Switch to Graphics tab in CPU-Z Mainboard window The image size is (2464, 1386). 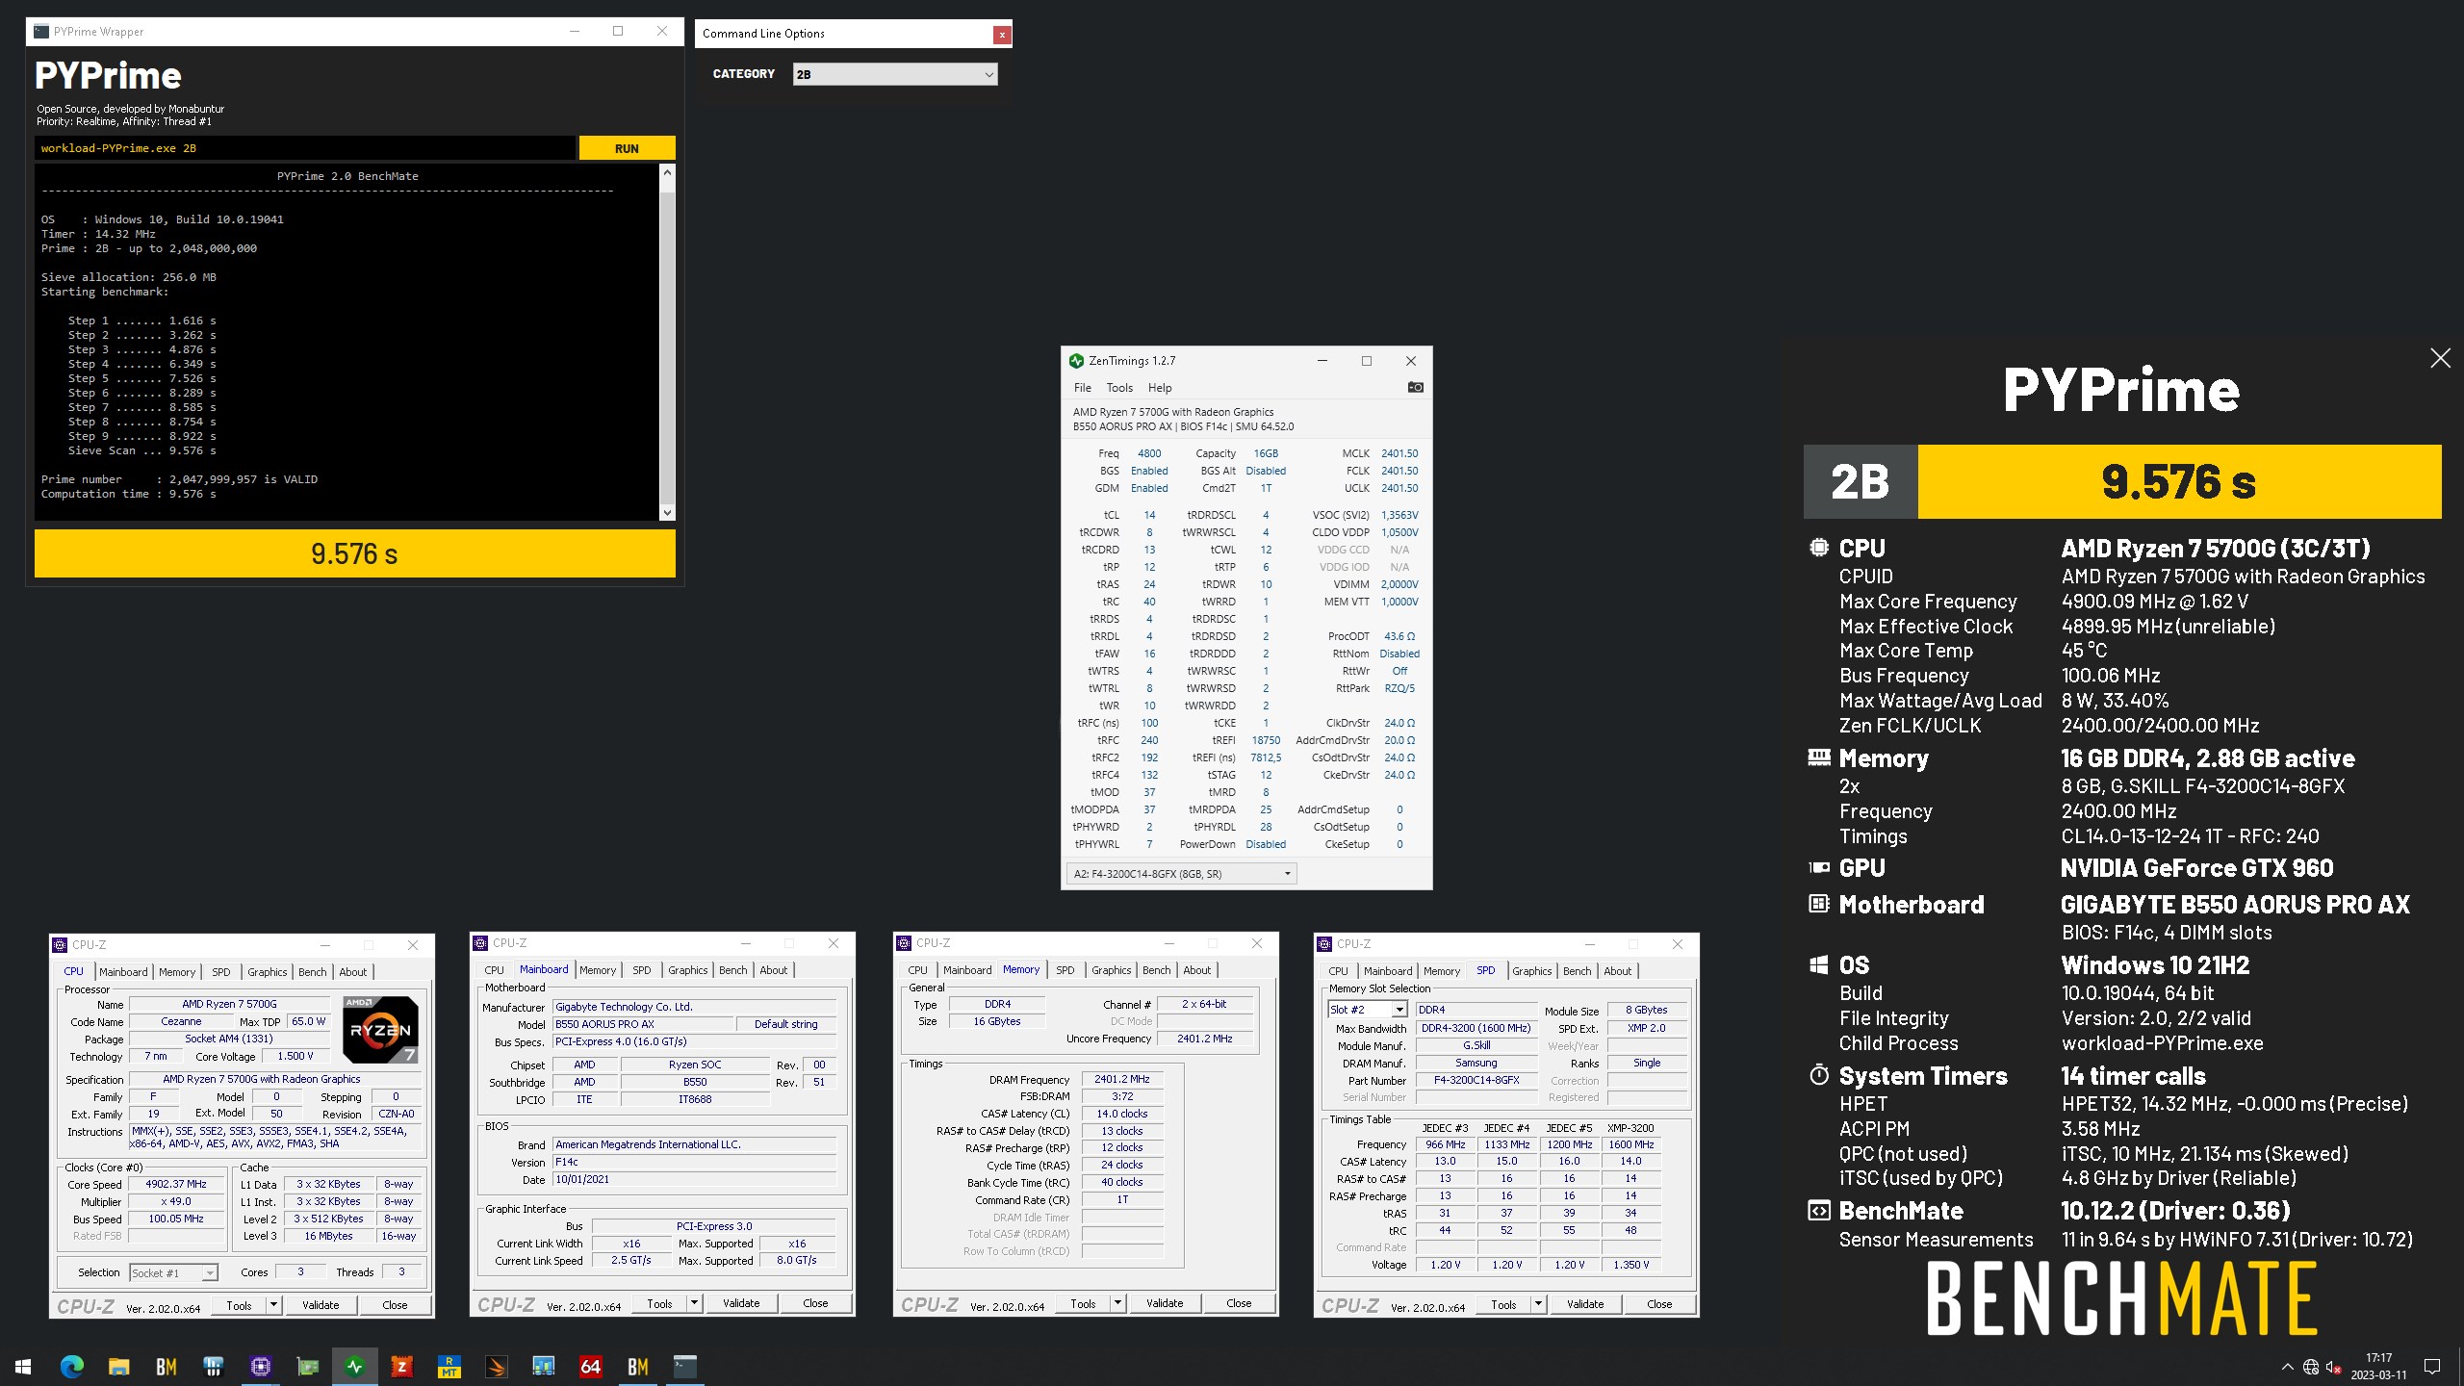pos(688,970)
